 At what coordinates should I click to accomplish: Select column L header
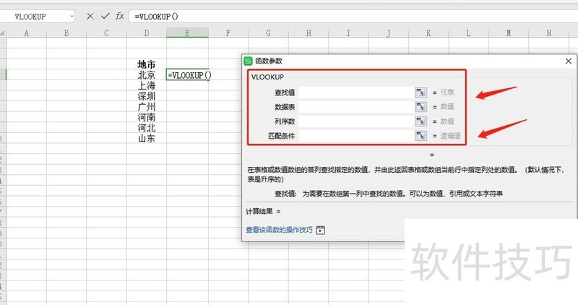tap(468, 33)
